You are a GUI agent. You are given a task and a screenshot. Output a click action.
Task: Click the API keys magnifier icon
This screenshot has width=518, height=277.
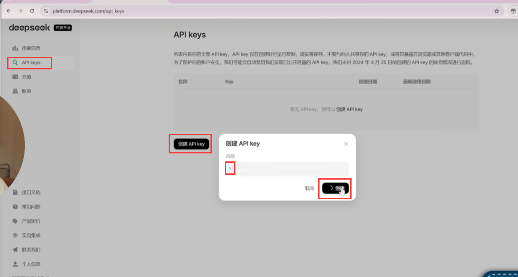click(15, 62)
